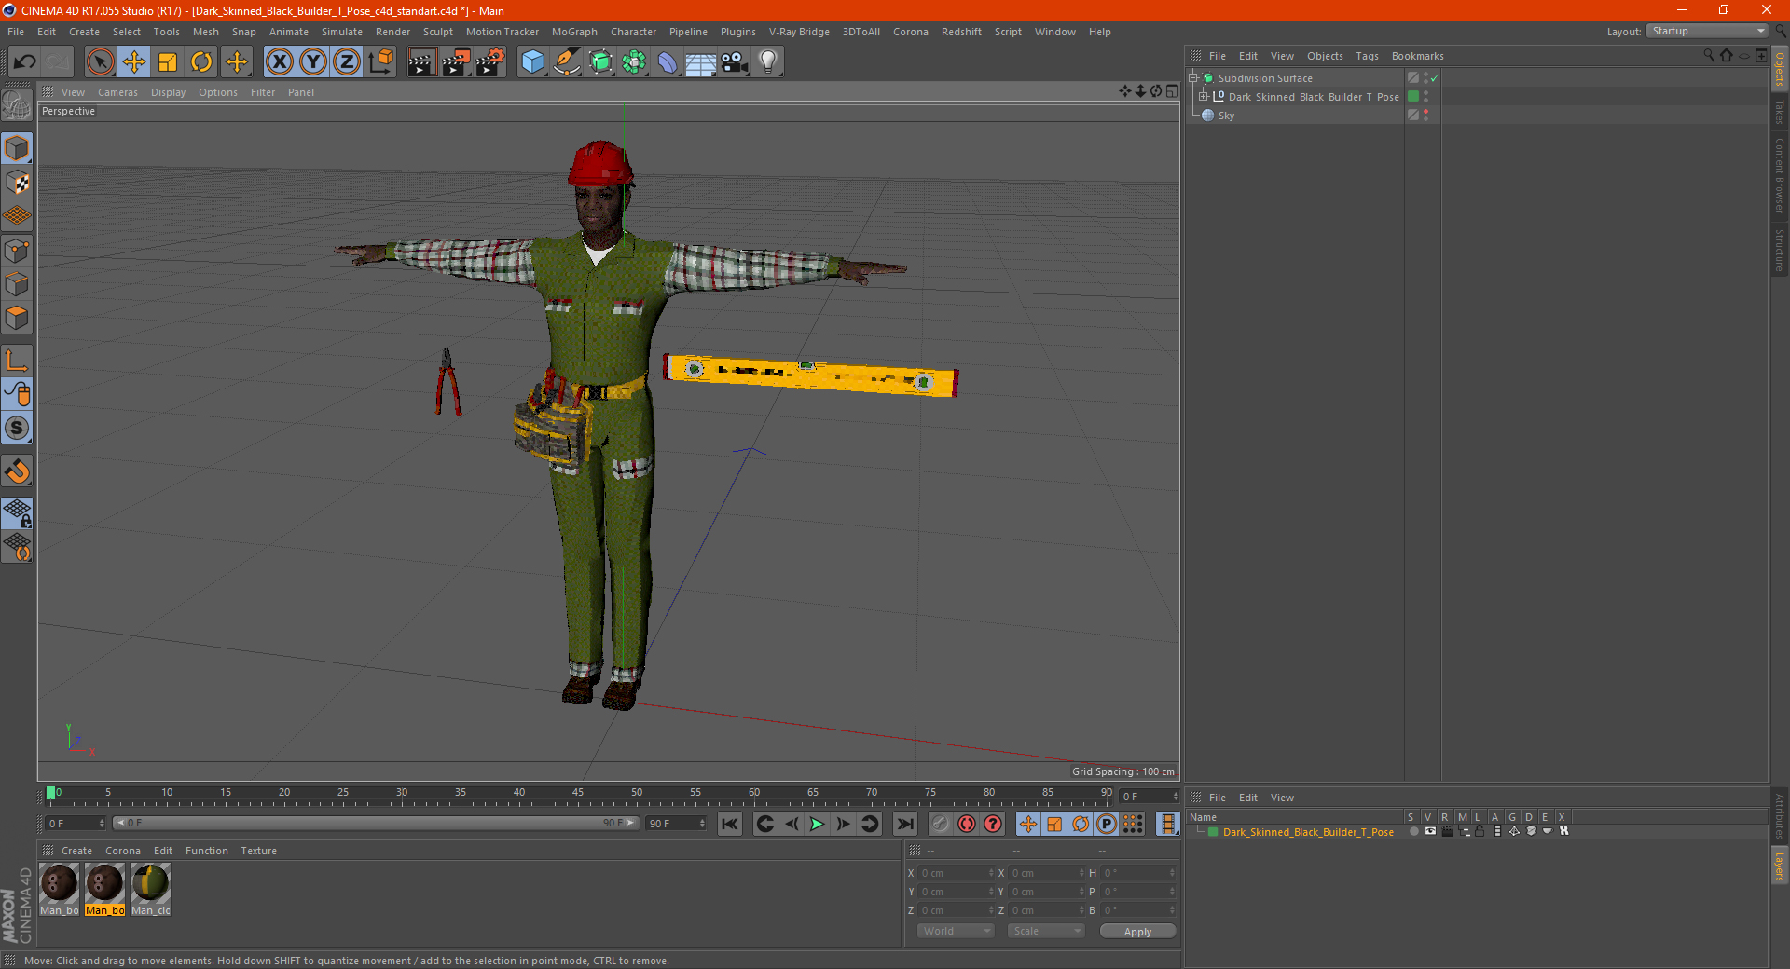
Task: Open the spline Pen tool
Action: point(567,62)
